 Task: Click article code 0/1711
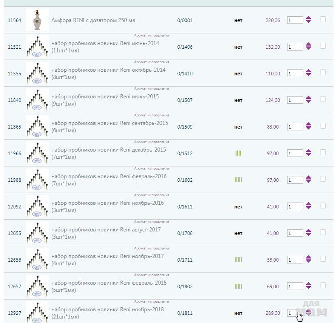(185, 260)
